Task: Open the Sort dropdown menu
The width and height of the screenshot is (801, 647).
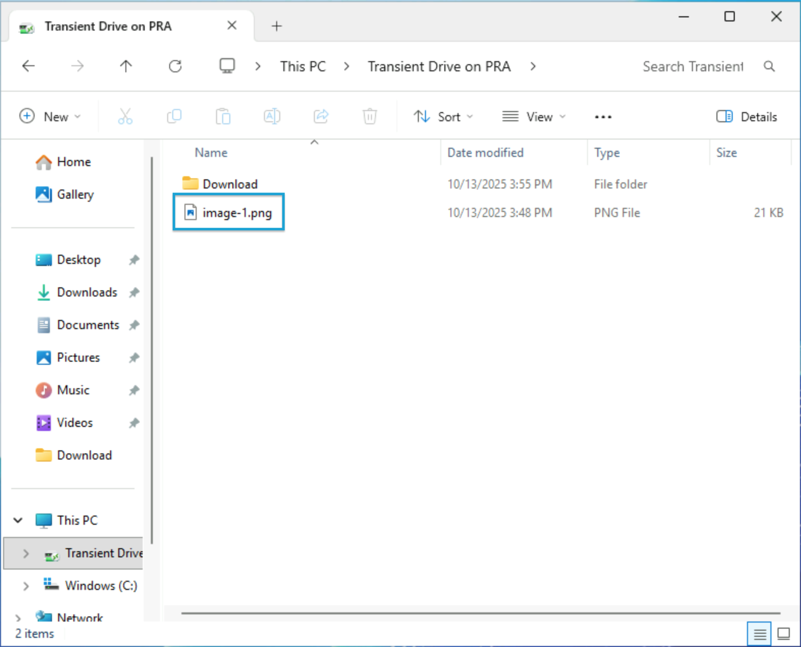Action: [x=443, y=117]
